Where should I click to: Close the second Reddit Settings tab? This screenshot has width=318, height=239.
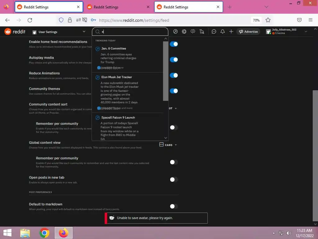(x=148, y=7)
